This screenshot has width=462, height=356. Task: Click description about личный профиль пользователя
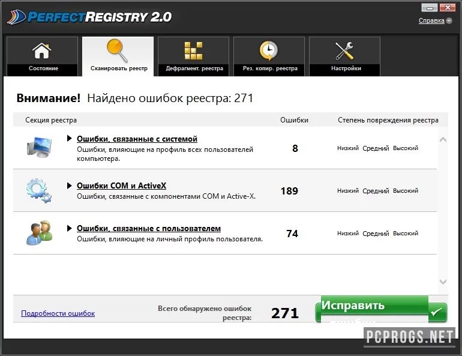click(x=170, y=239)
